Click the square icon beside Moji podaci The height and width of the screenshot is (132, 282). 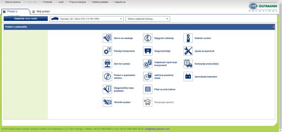click(33, 12)
